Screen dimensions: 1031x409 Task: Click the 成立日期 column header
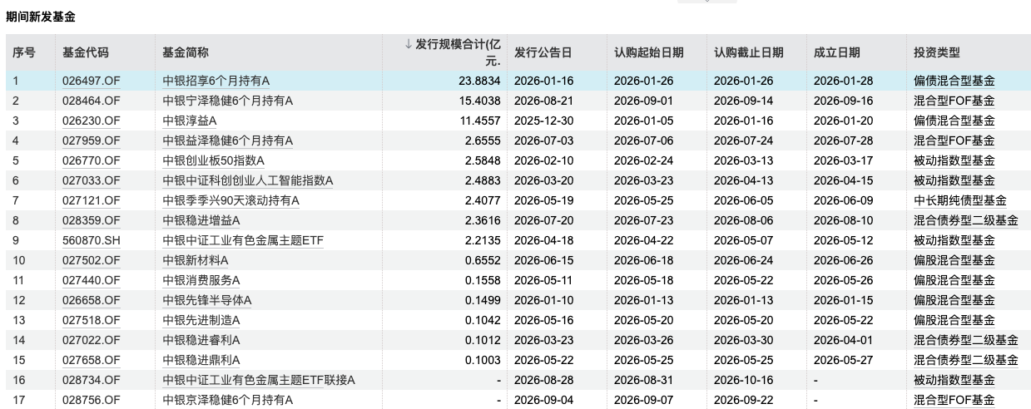[x=836, y=52]
